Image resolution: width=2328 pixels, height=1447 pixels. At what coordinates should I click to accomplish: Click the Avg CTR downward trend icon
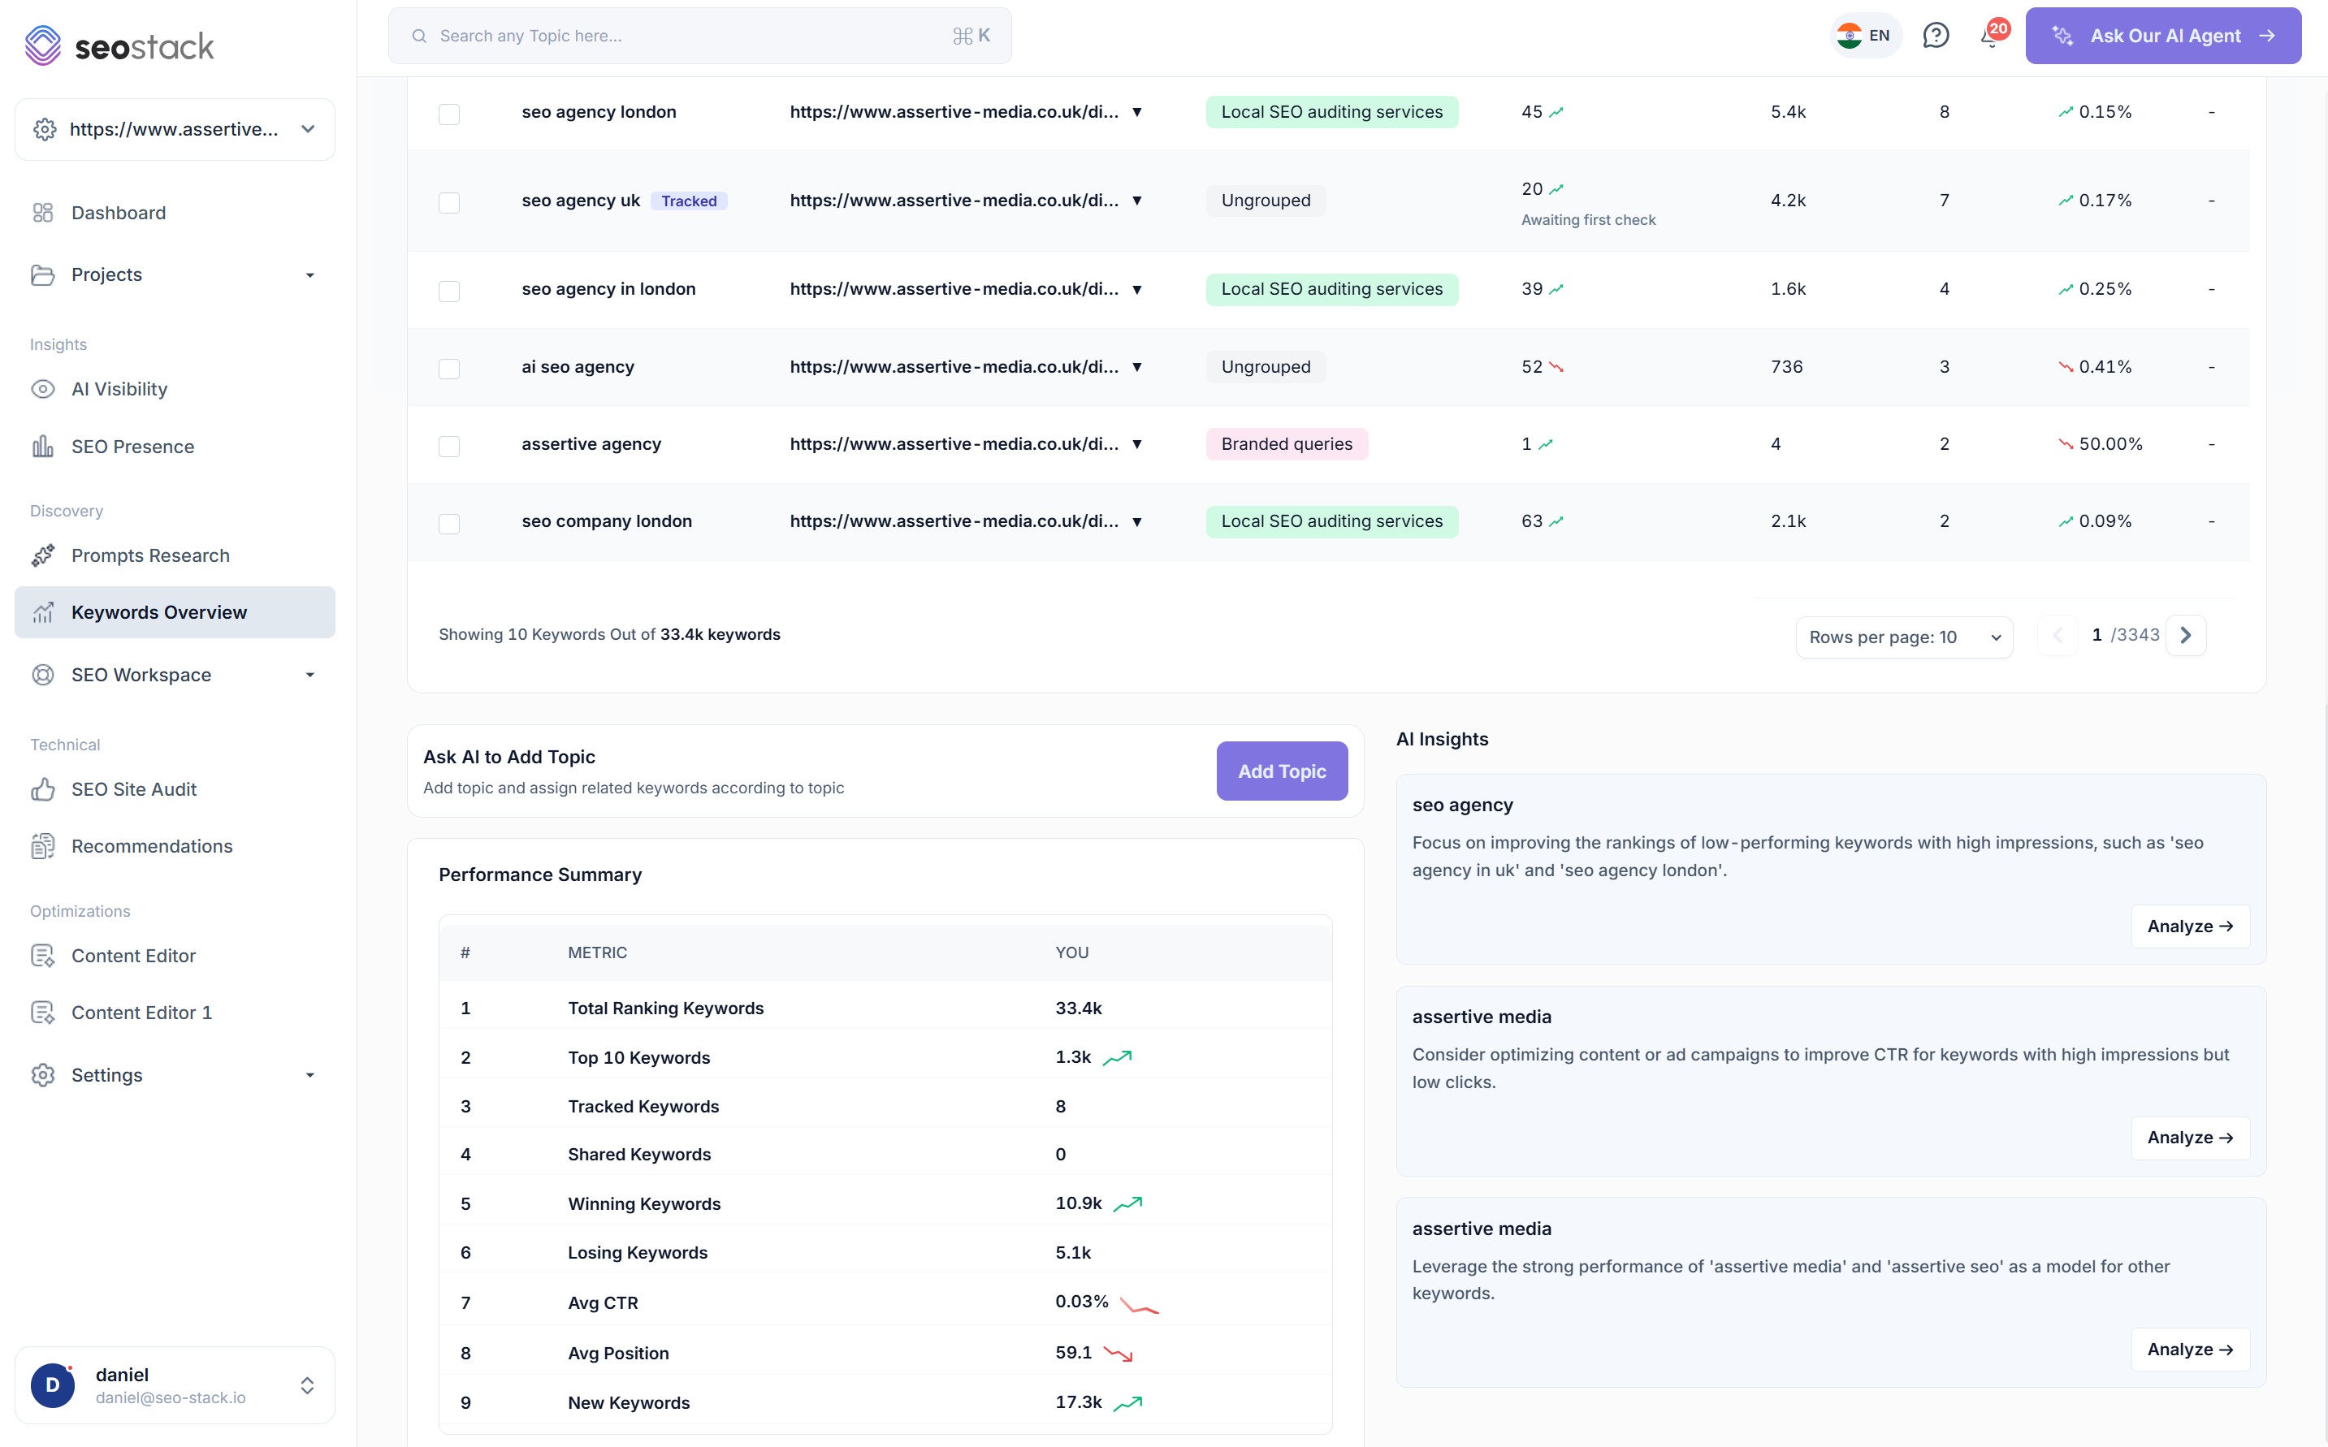coord(1139,1304)
